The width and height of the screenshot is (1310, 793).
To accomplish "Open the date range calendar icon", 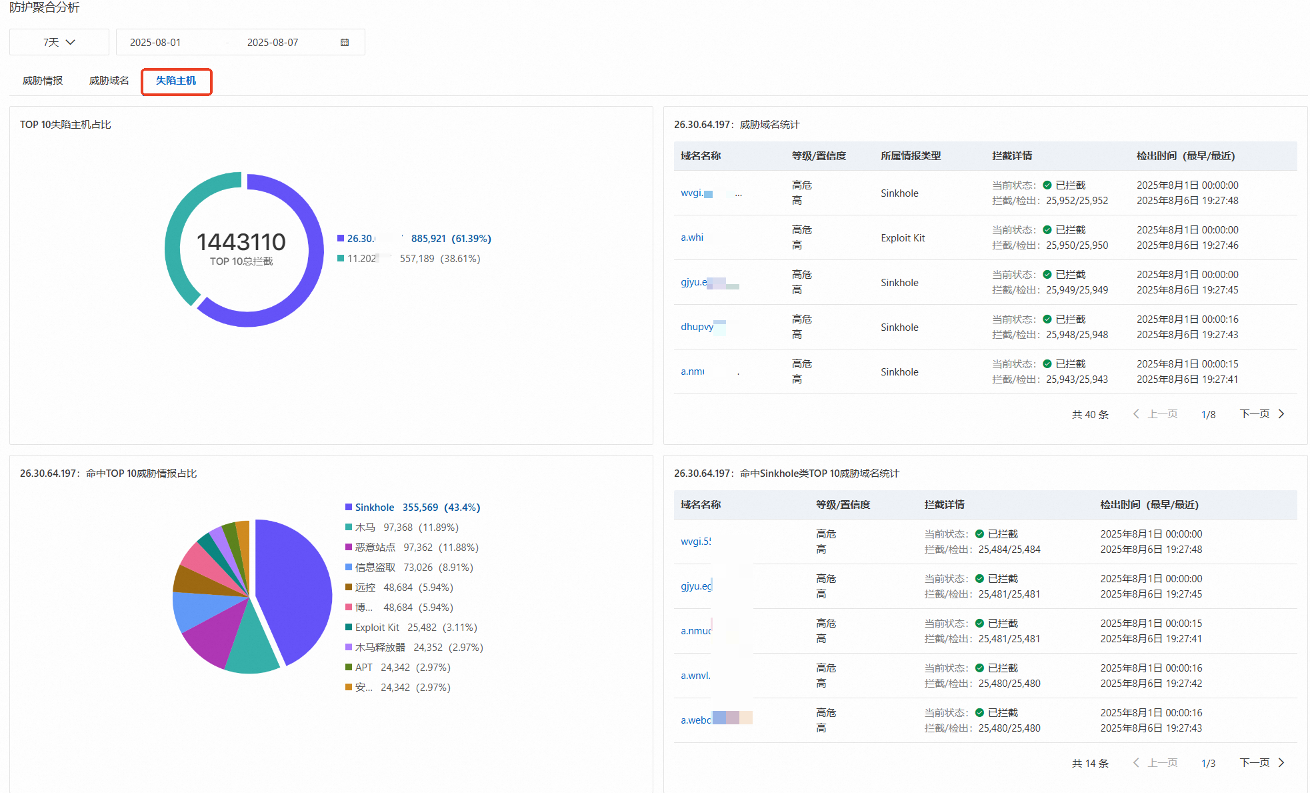I will [345, 42].
